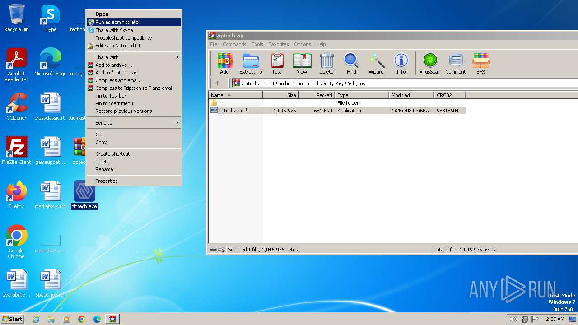Choose Cut in context menu
The width and height of the screenshot is (578, 325).
tap(134, 135)
